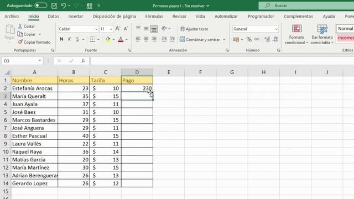
Task: Apply thousands separator 000 icon
Action: [257, 39]
